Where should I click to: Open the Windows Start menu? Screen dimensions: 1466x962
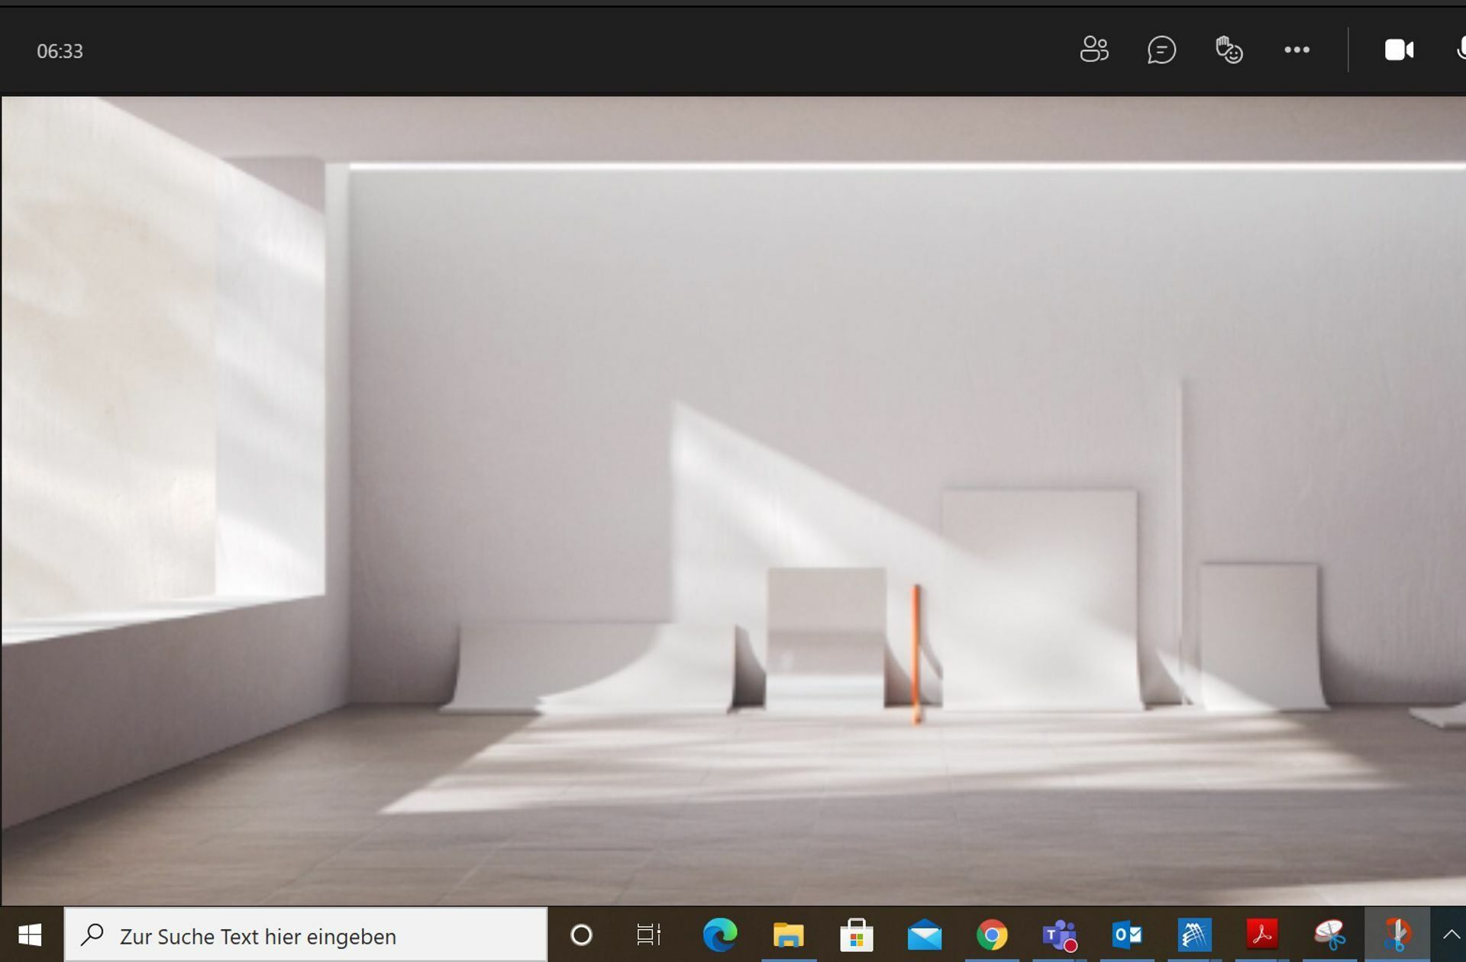tap(30, 935)
